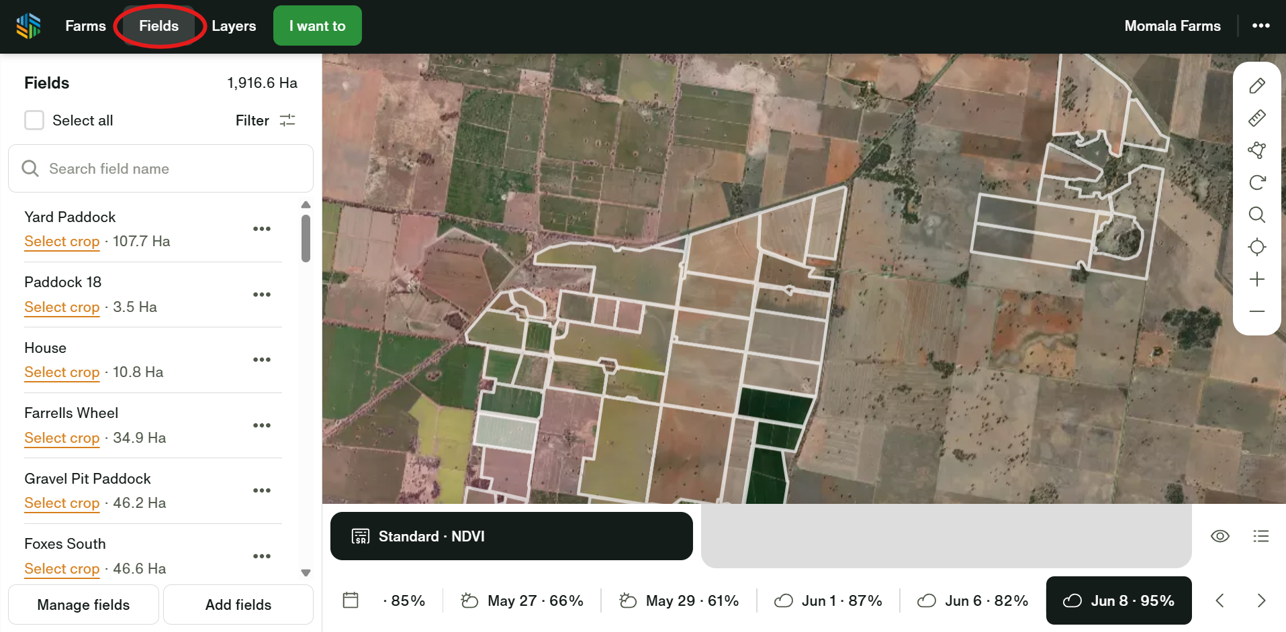The width and height of the screenshot is (1286, 632).
Task: Go to the Farms tab
Action: tap(85, 26)
